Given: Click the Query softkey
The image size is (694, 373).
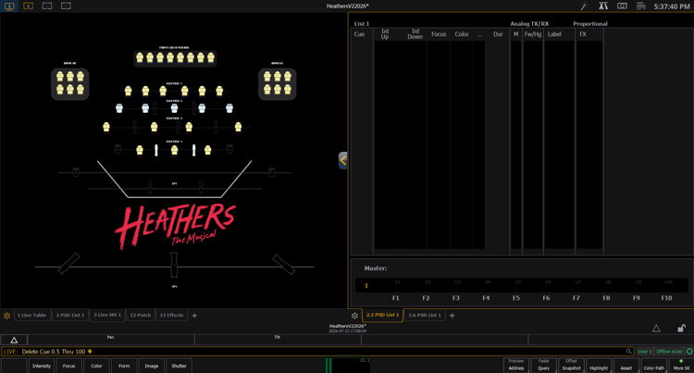Looking at the screenshot, I should [543, 366].
